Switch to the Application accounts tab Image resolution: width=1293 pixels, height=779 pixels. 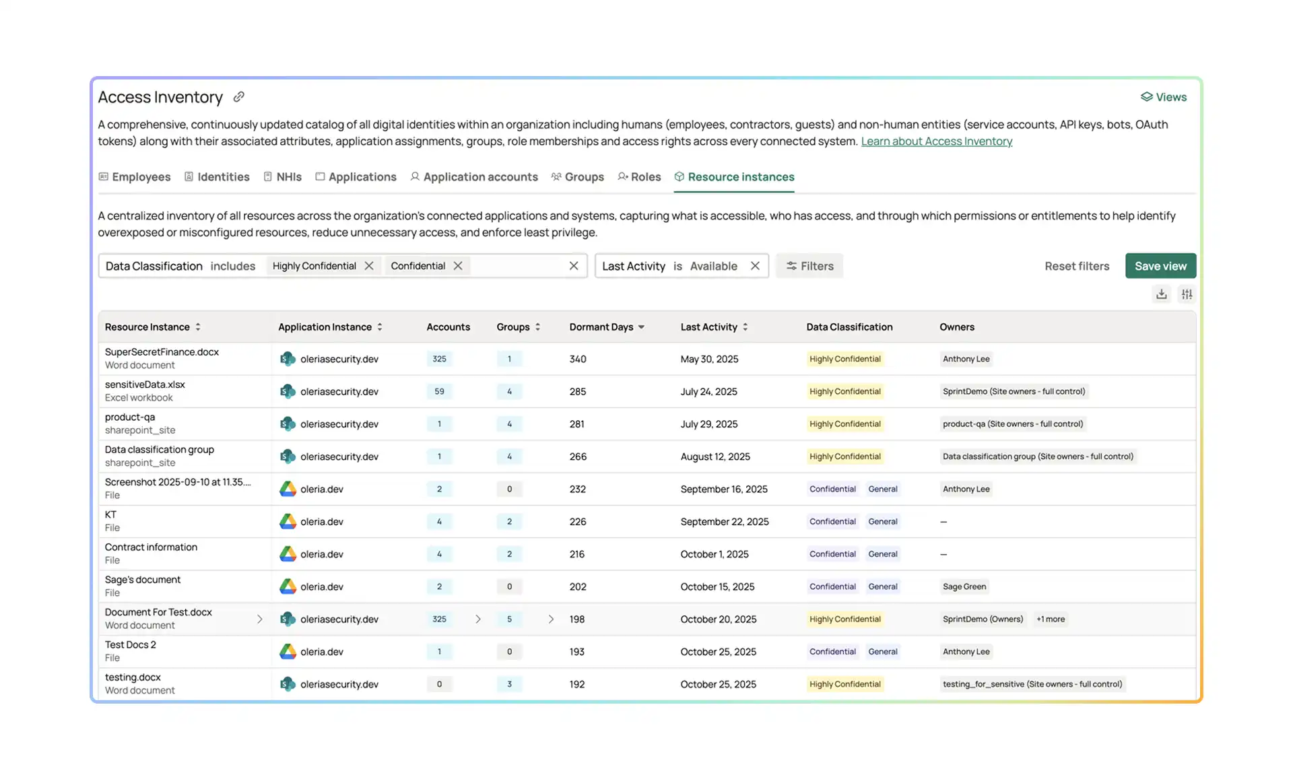pos(474,176)
